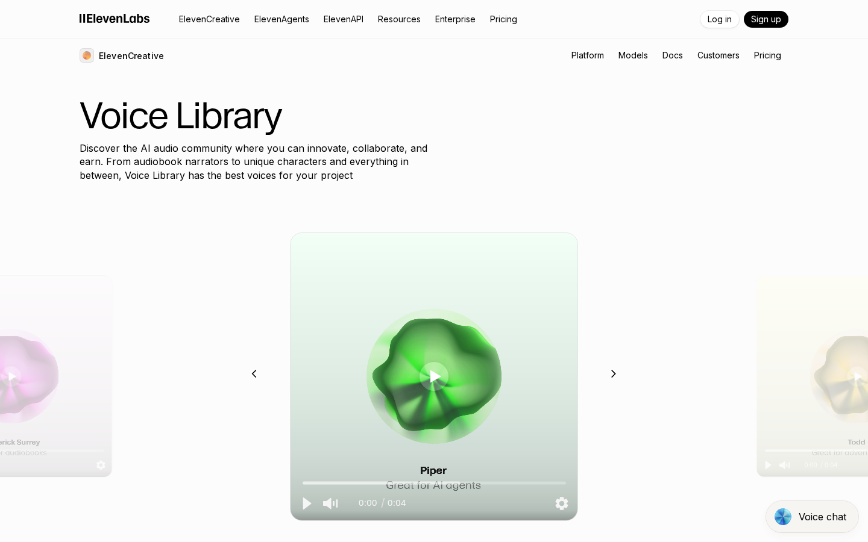Screen dimensions: 868x542
Task: Open settings on the Derrick Surrey card
Action: [101, 465]
